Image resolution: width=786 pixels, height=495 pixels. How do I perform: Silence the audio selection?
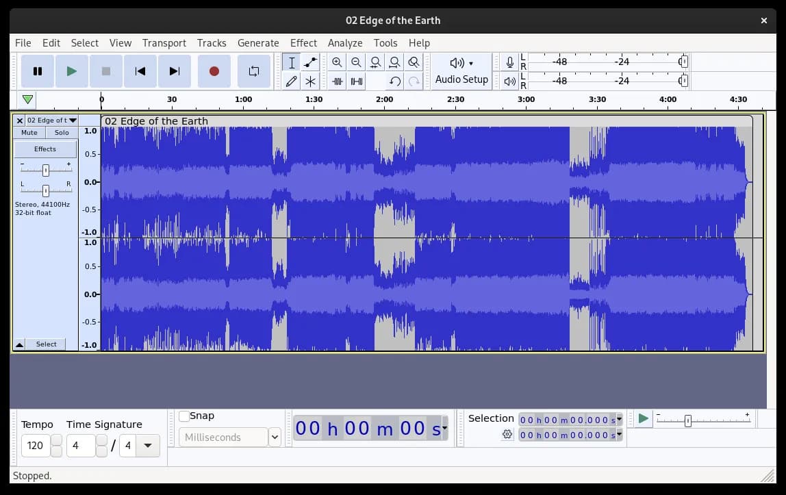356,81
